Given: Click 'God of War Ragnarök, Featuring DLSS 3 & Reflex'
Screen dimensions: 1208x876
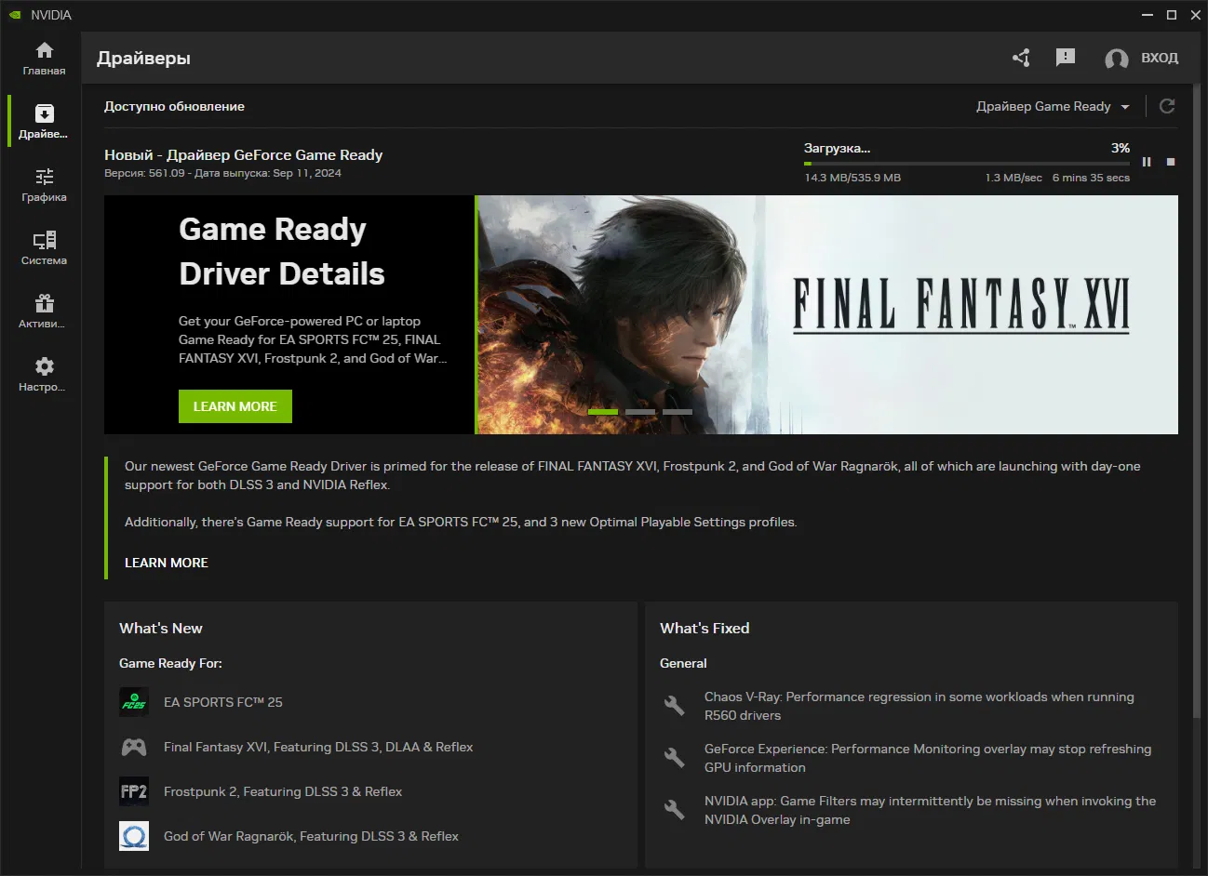Looking at the screenshot, I should click(311, 836).
